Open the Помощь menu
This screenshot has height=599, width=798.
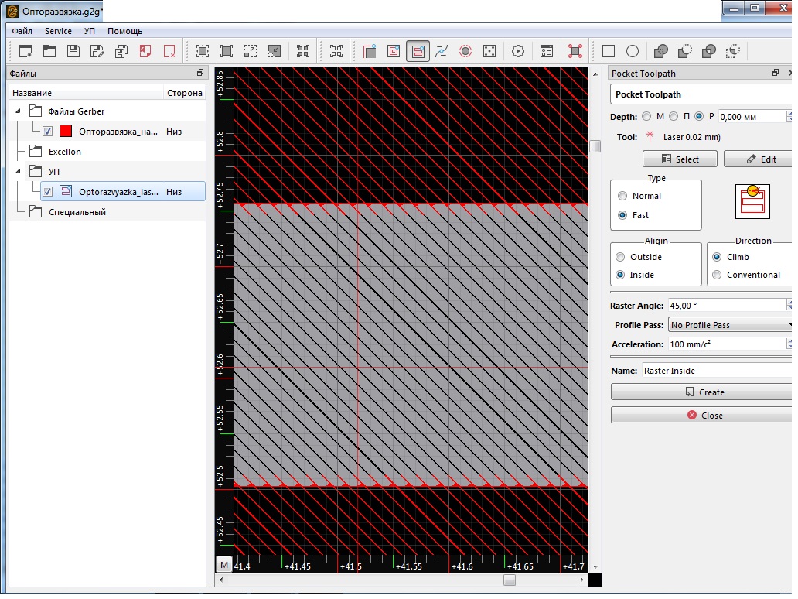[124, 31]
